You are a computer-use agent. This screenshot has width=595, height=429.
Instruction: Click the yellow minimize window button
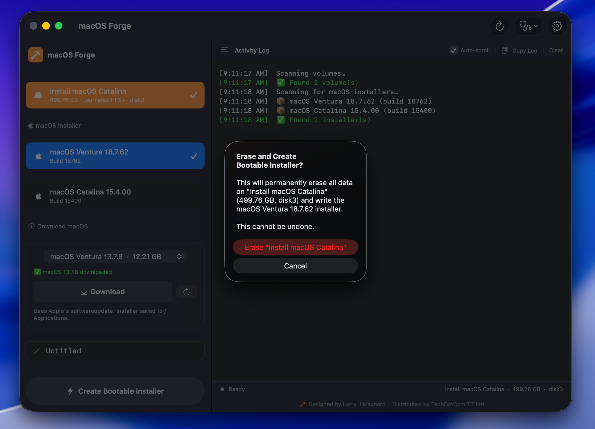(46, 26)
